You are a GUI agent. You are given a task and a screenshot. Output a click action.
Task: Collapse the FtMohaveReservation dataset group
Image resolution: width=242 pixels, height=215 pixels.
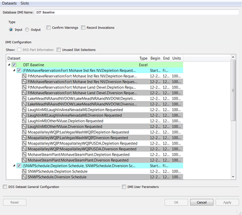pos(14,70)
